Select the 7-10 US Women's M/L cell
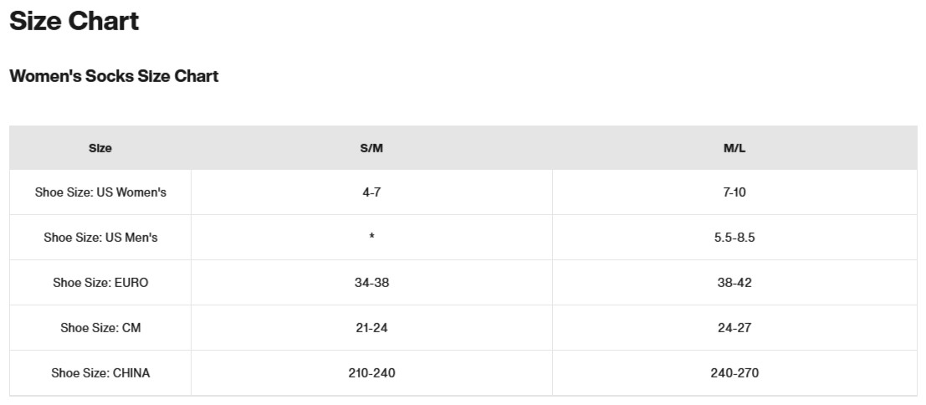 coord(734,192)
